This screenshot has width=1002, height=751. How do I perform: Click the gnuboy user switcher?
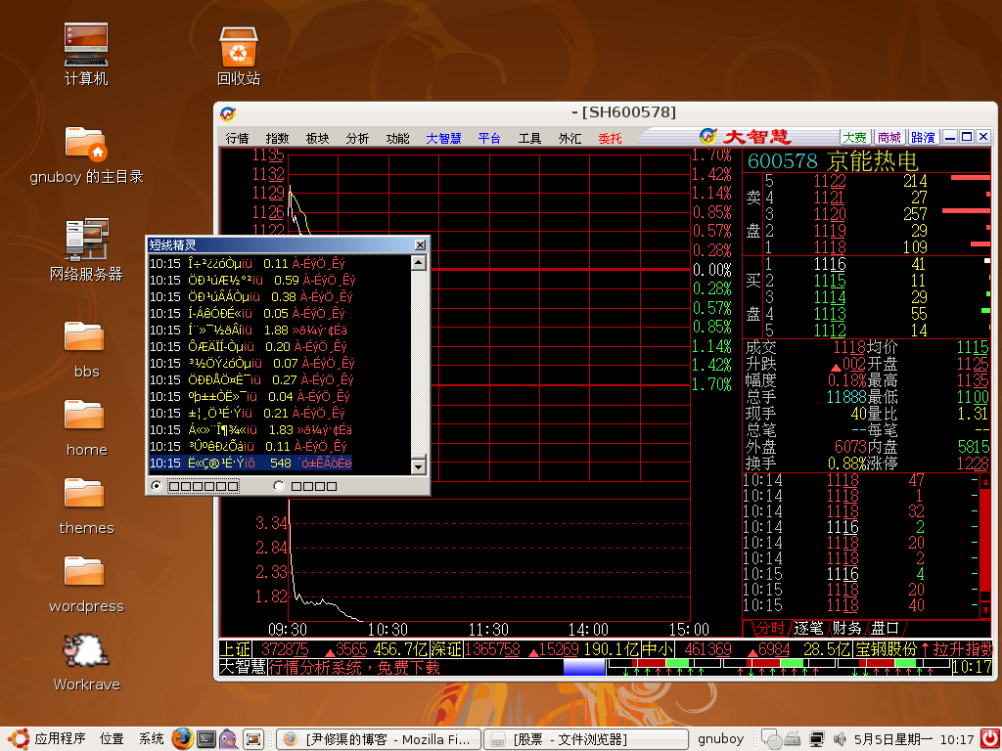[720, 739]
